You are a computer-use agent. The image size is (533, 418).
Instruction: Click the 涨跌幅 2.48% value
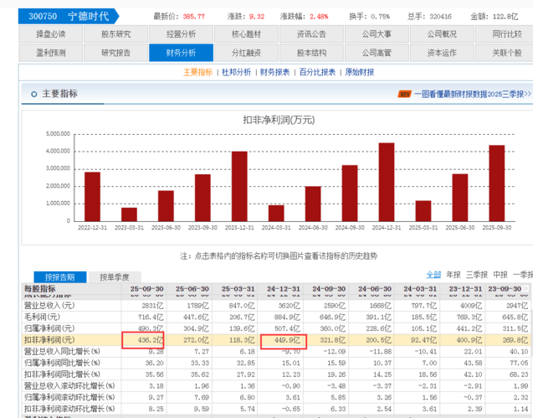click(319, 17)
